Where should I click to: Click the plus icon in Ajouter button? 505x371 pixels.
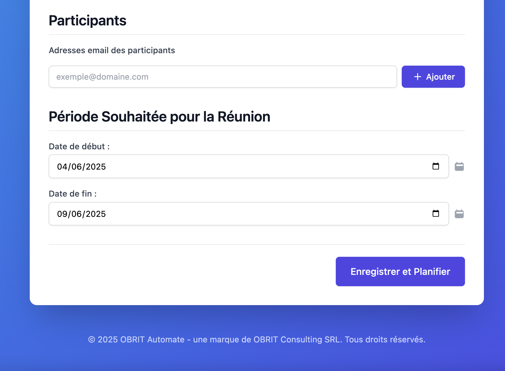click(x=417, y=77)
